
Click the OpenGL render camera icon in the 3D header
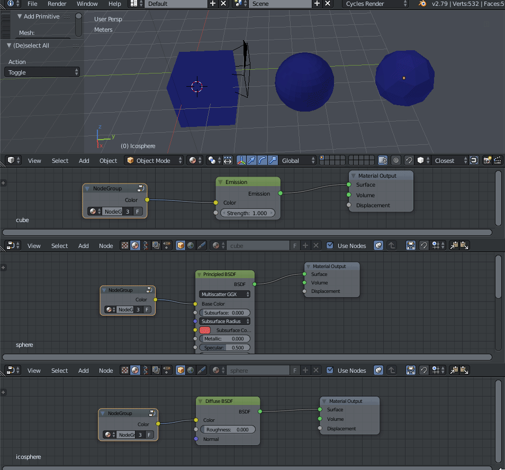(x=488, y=160)
